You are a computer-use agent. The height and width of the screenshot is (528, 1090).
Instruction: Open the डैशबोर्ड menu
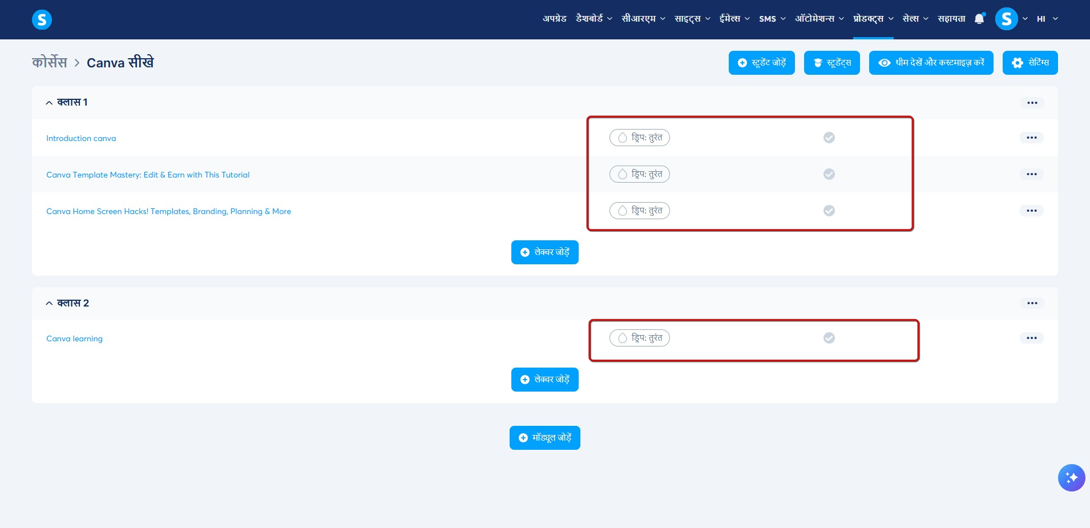[594, 18]
